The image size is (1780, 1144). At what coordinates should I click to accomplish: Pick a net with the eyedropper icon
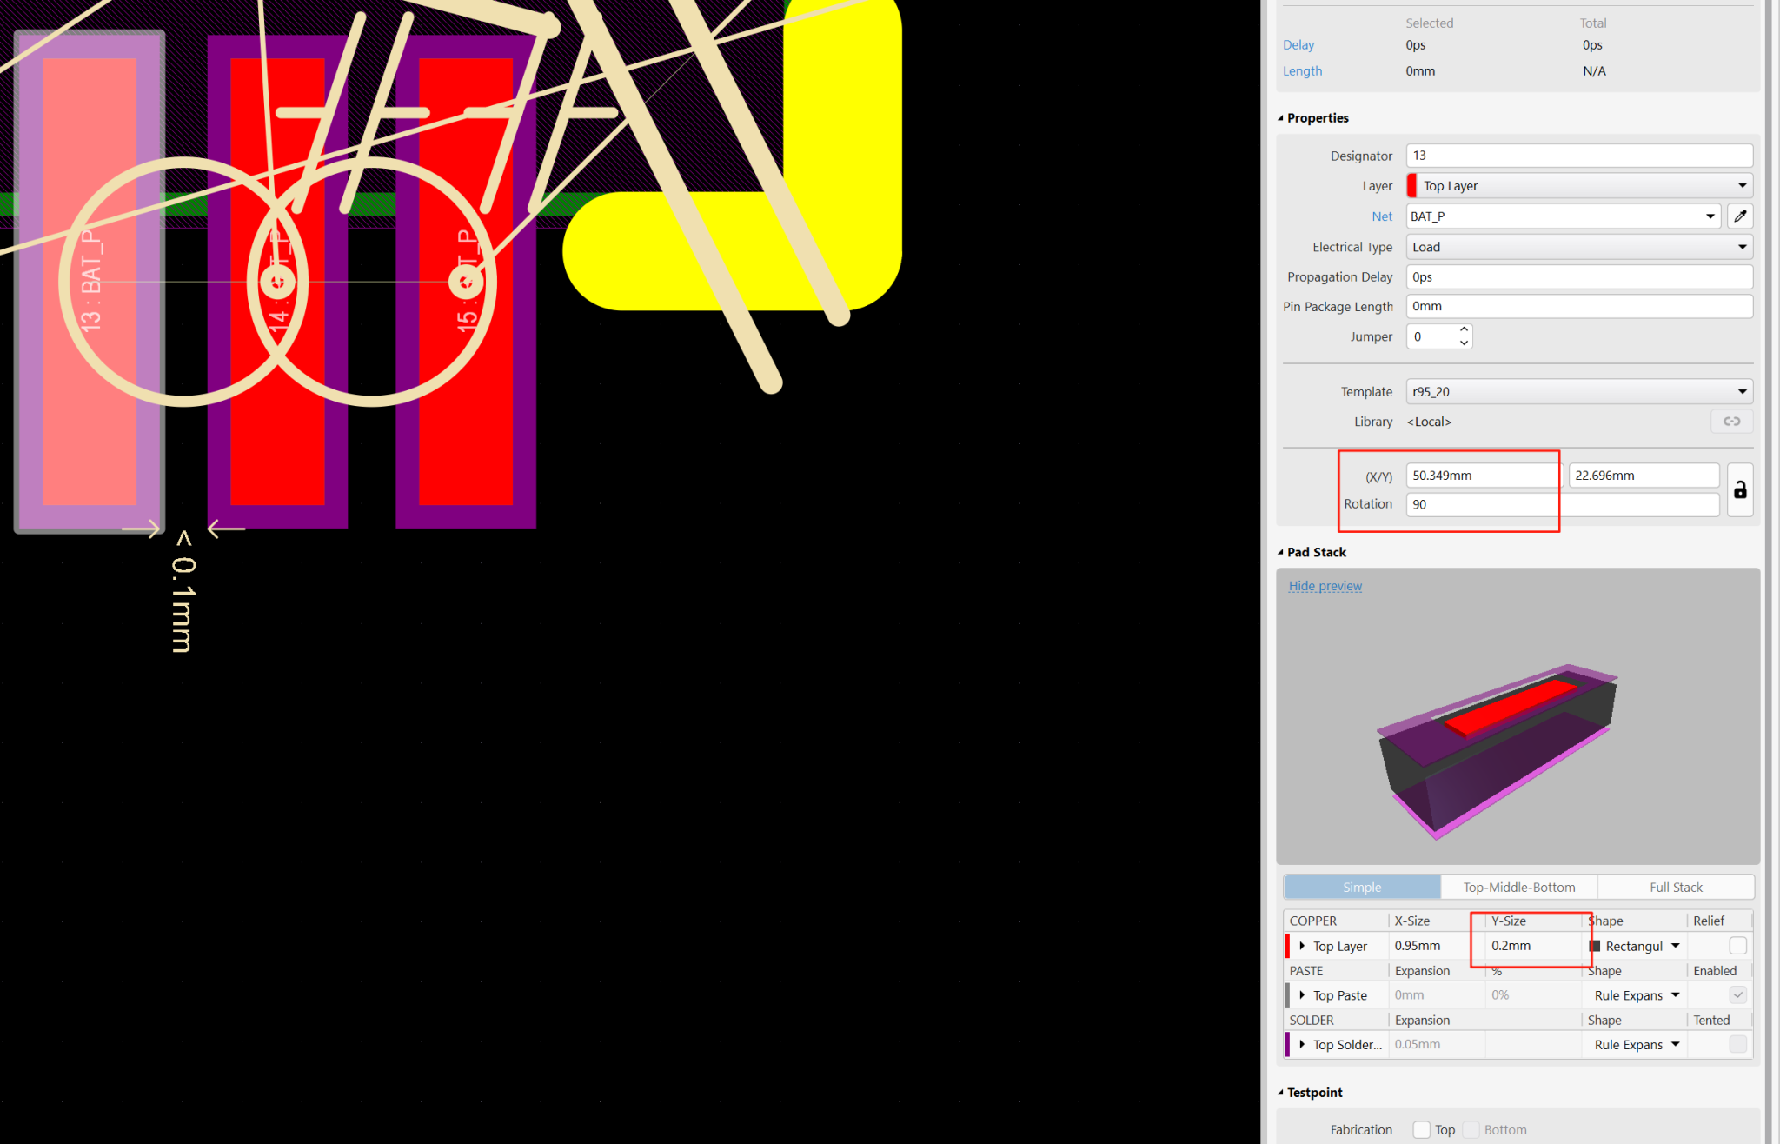point(1740,216)
